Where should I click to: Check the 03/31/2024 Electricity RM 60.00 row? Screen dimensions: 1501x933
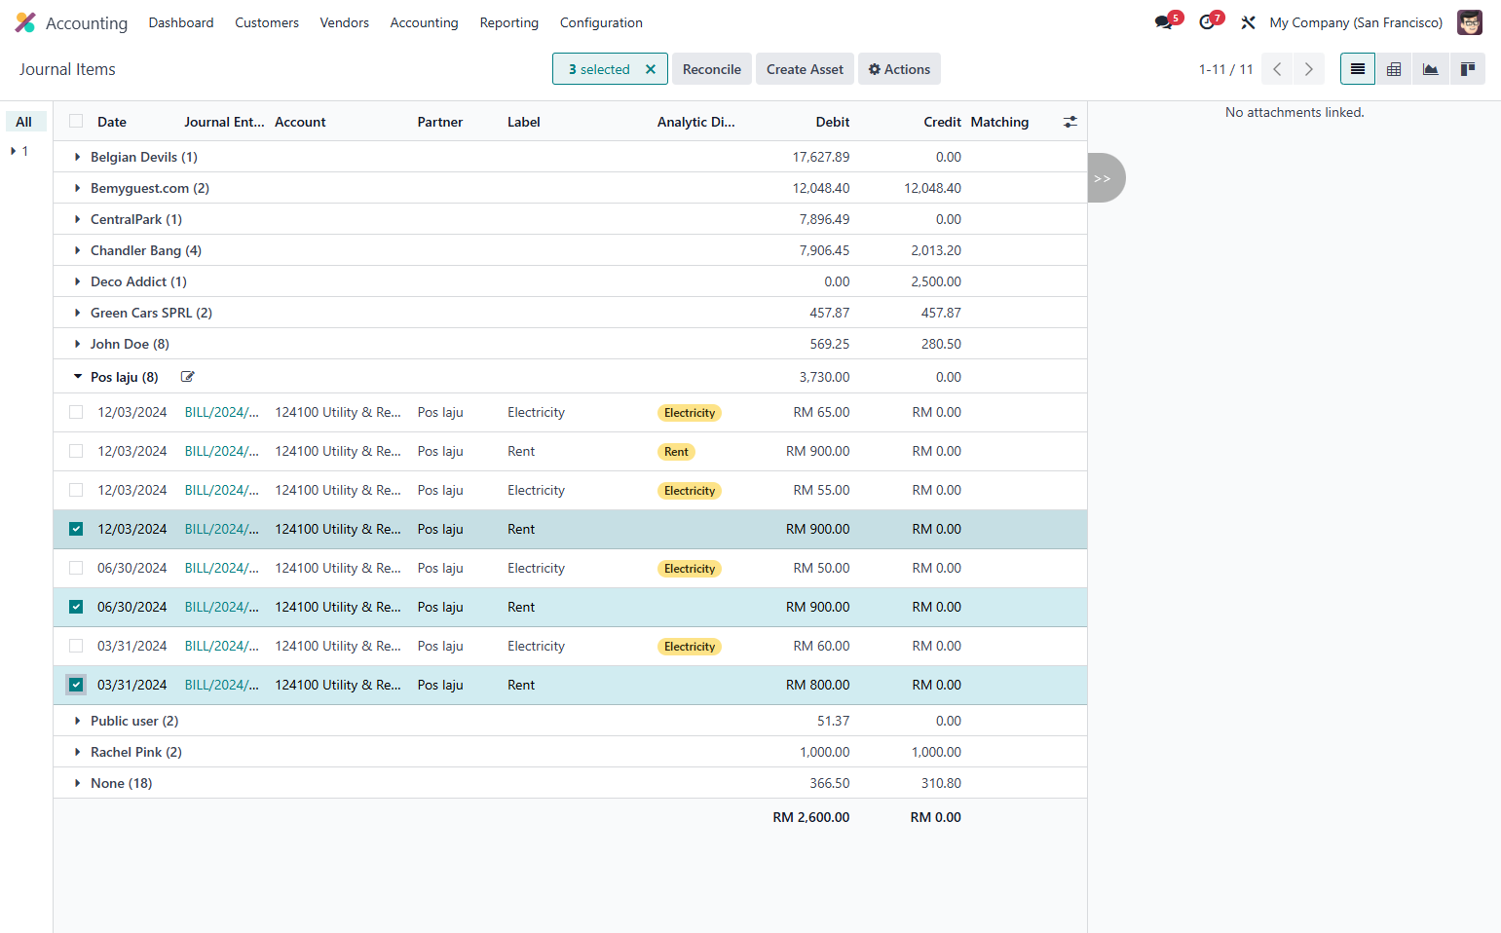[76, 646]
